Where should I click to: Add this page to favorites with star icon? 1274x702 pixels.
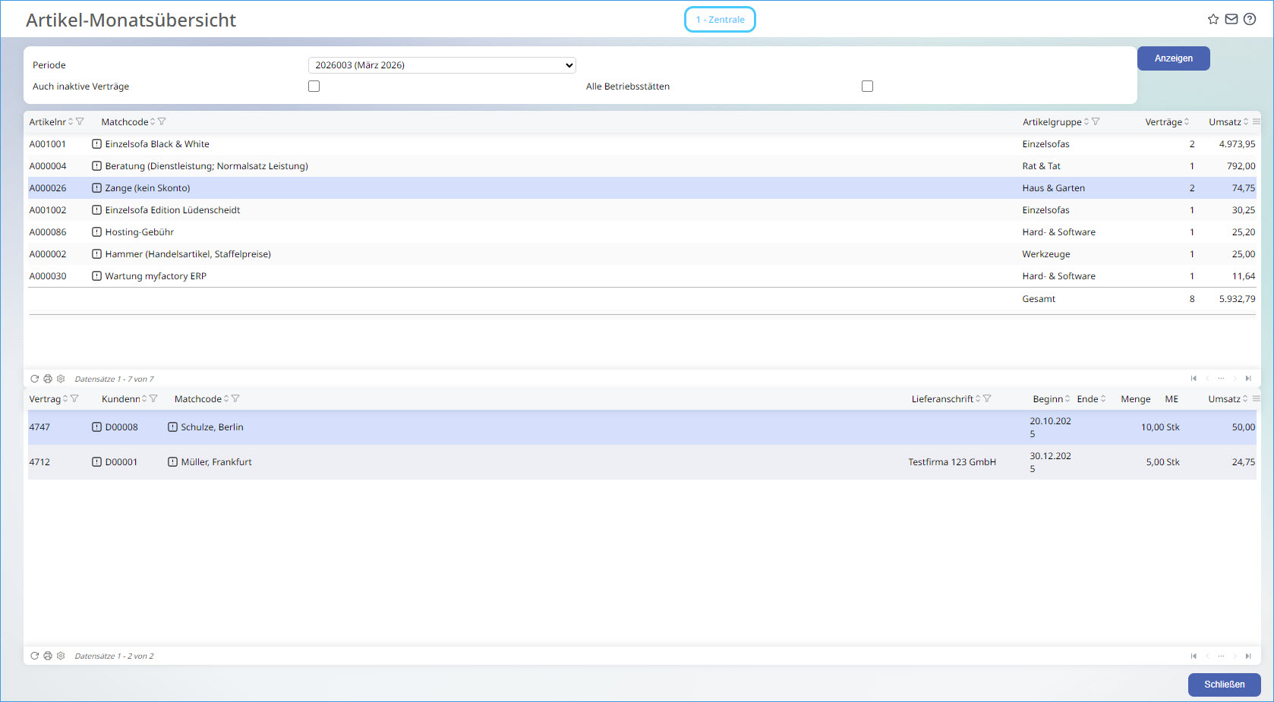(x=1213, y=20)
